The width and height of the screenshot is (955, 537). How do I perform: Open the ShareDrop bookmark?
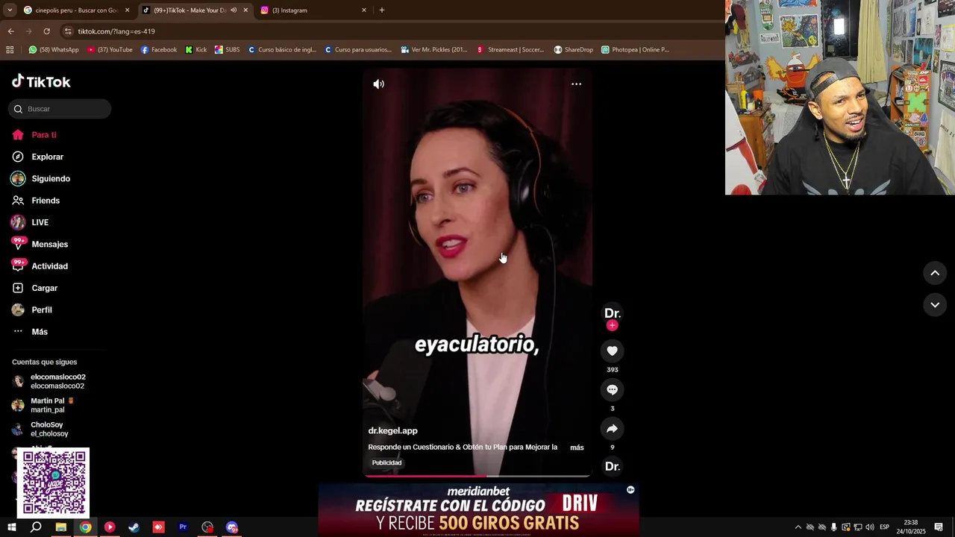point(573,50)
